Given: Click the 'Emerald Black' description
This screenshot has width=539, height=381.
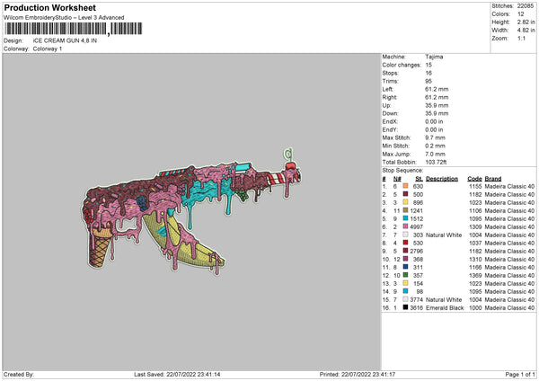Looking at the screenshot, I should pyautogui.click(x=445, y=307).
